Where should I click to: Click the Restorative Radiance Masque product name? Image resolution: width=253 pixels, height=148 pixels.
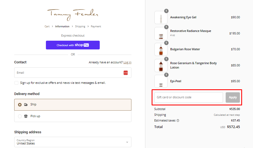tap(190, 31)
